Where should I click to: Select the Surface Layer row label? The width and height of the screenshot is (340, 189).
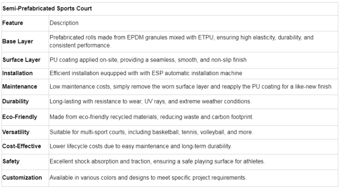(21, 60)
